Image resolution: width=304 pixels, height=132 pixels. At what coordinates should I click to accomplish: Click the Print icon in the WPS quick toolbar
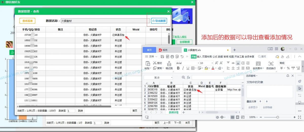click(172, 56)
